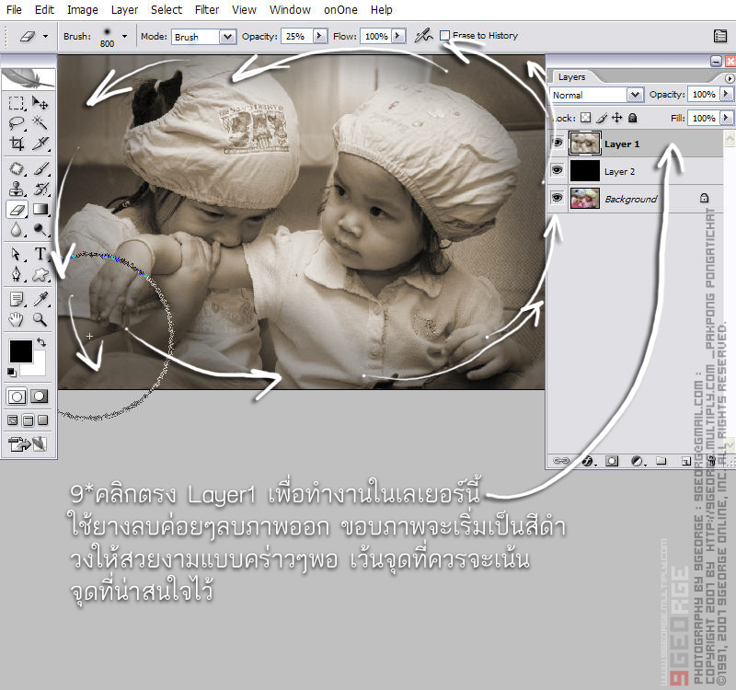The image size is (736, 690).
Task: Hide Layer 2 visibility eye
Action: [558, 170]
